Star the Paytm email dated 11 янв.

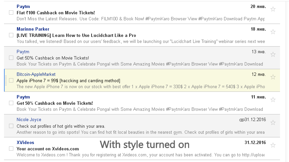pyautogui.click(x=273, y=100)
